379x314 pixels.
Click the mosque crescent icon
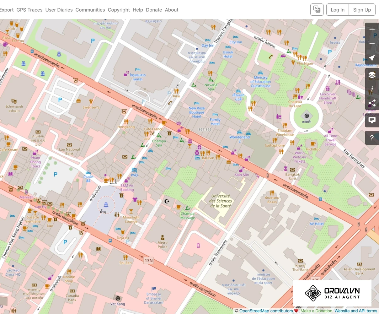(167, 201)
